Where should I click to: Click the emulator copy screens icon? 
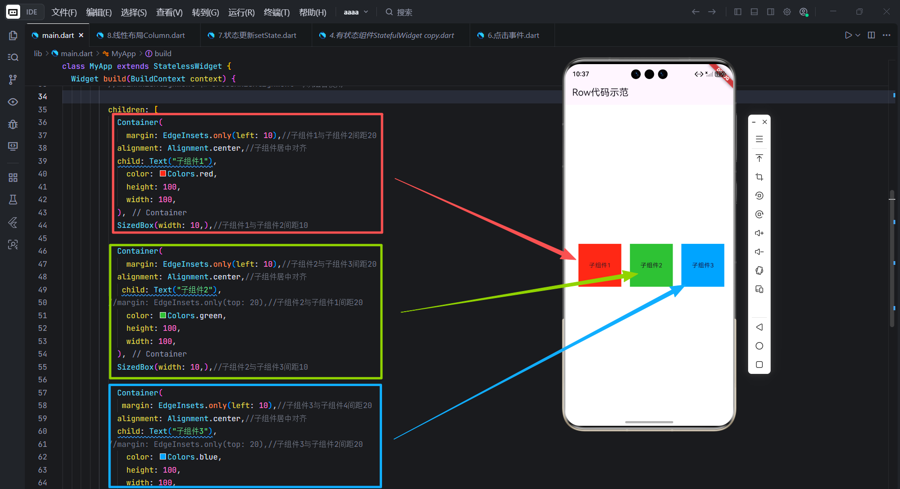pyautogui.click(x=759, y=289)
